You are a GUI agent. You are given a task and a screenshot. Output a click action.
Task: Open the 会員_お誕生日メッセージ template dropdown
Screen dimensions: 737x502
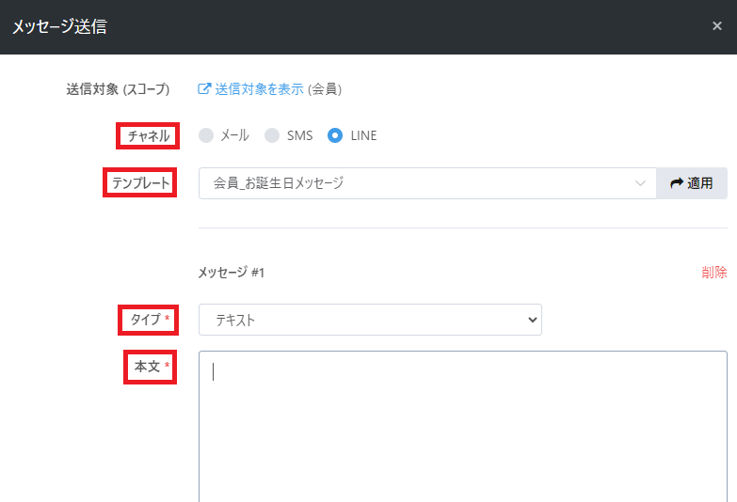coord(414,183)
